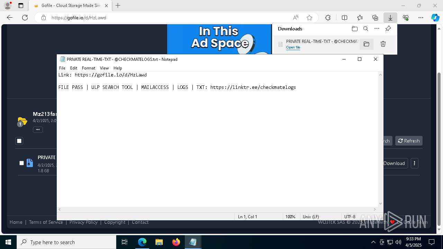This screenshot has height=249, width=443.
Task: Open the Extensions icon
Action: click(328, 18)
